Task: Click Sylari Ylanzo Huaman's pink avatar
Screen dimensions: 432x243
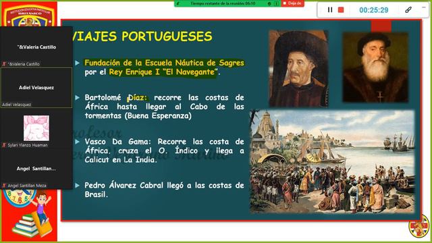Action: 36,128
